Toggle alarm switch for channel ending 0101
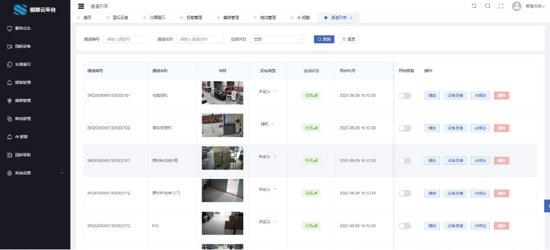 (x=404, y=96)
